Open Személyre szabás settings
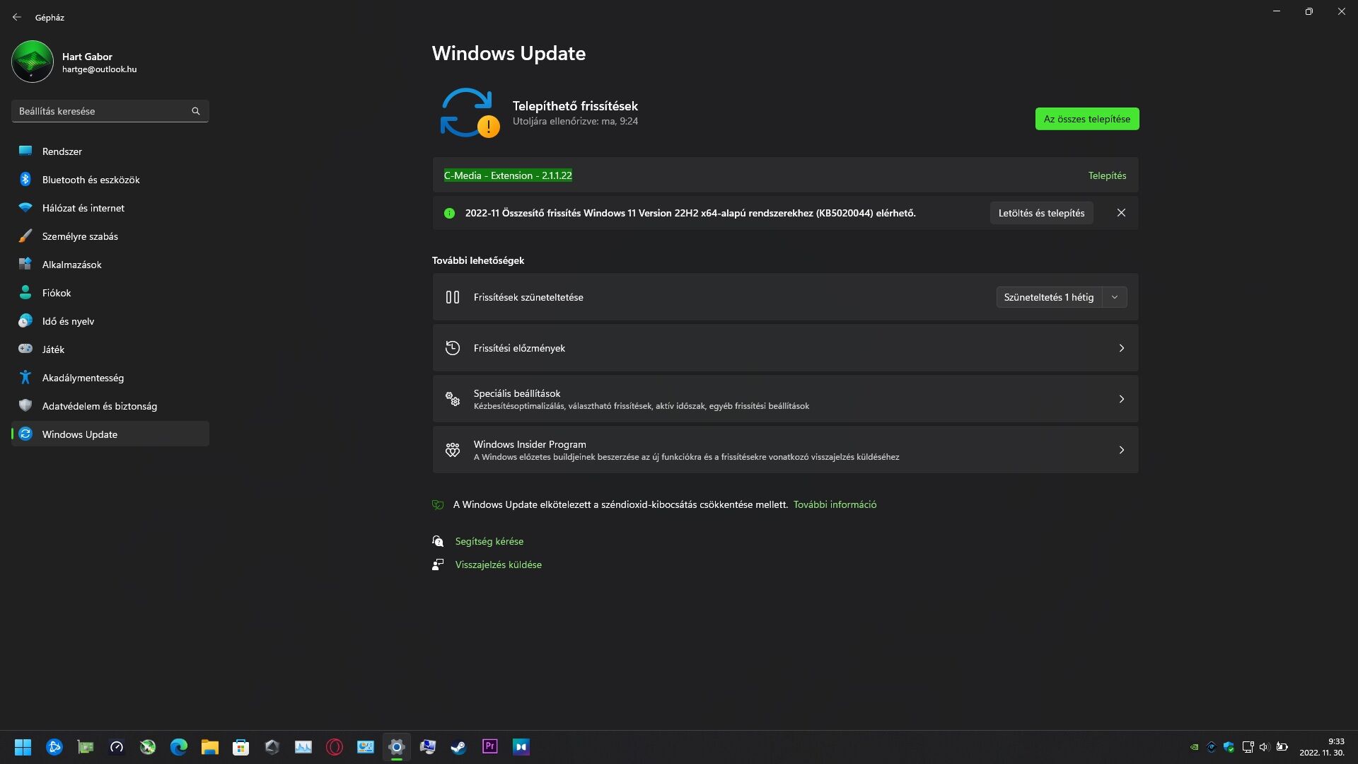 tap(110, 236)
